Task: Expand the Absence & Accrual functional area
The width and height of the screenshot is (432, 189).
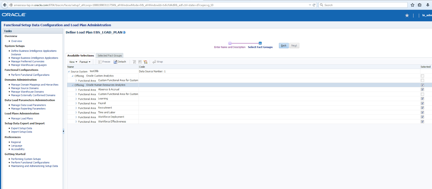Action: [x=76, y=90]
